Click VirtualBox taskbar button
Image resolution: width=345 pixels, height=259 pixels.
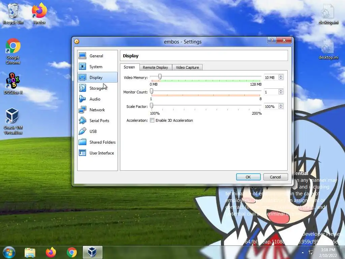[93, 252]
